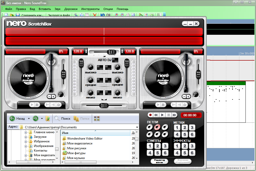Click the left channel volume fader handle
This screenshot has height=171, width=256.
pyautogui.click(x=81, y=63)
